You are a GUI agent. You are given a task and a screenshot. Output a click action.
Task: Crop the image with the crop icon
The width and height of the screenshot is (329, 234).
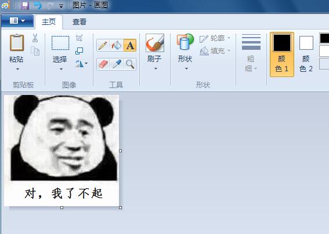coord(79,38)
